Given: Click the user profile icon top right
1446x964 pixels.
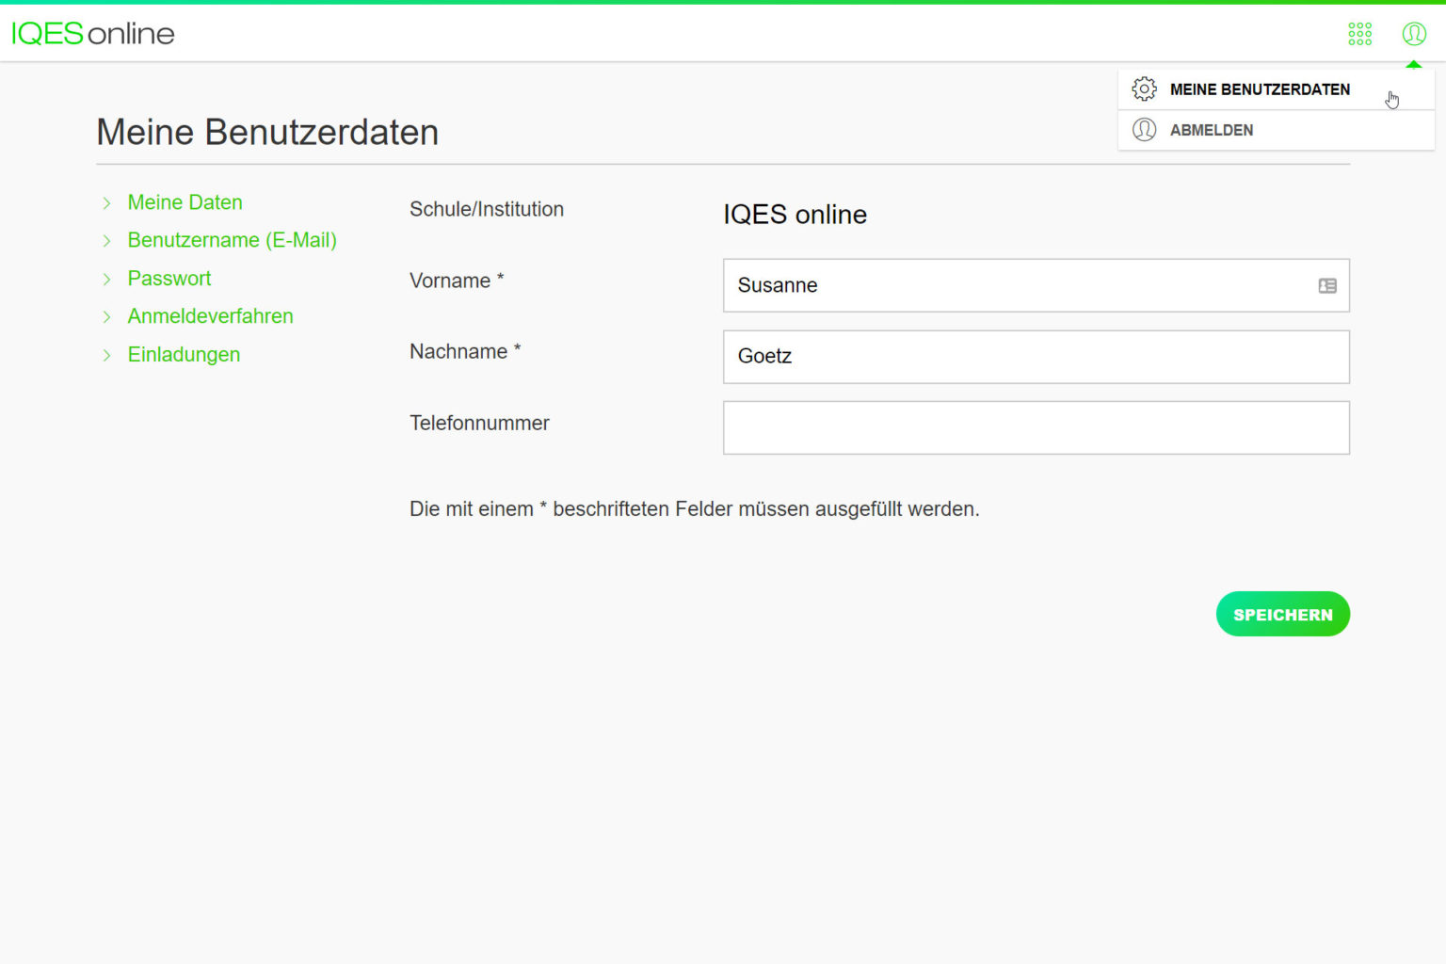Looking at the screenshot, I should (1413, 33).
